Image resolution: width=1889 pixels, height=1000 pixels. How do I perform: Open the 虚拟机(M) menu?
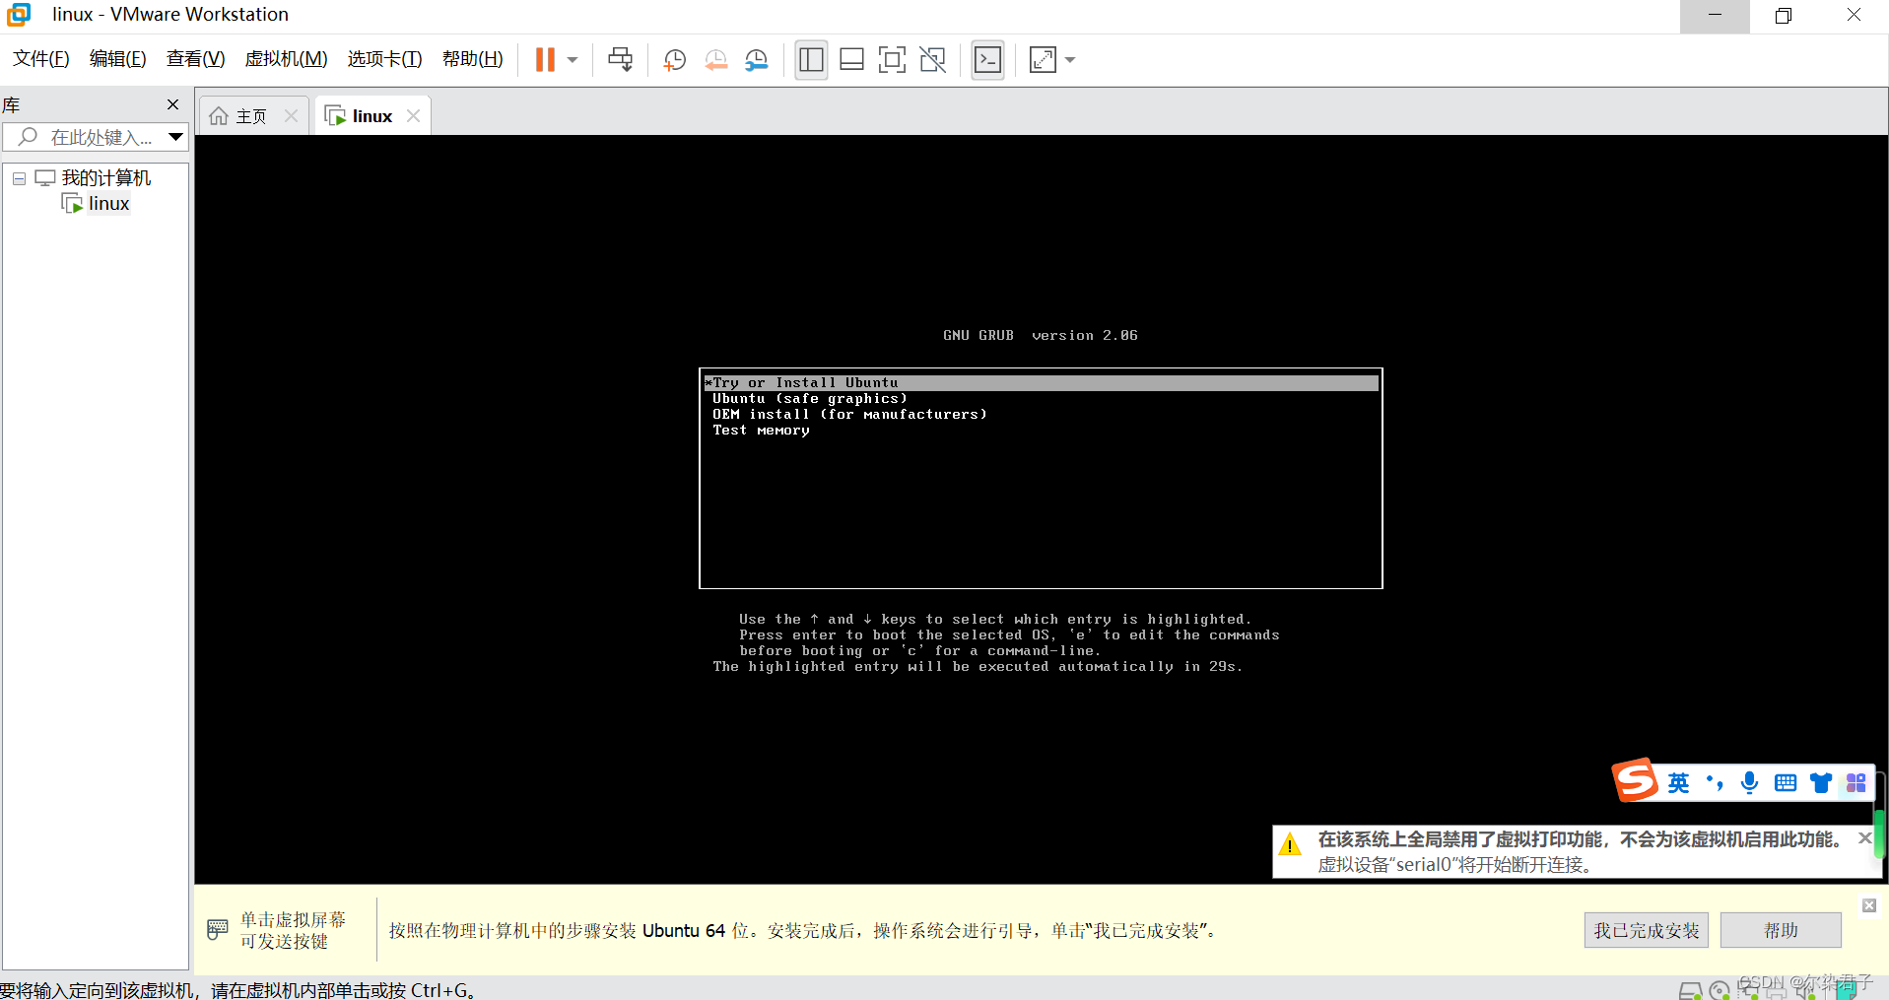click(286, 59)
